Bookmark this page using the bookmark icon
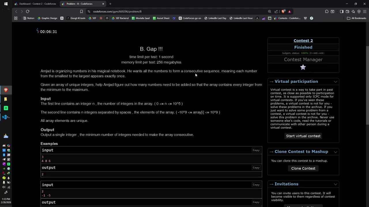The width and height of the screenshot is (369, 207). click(x=81, y=11)
